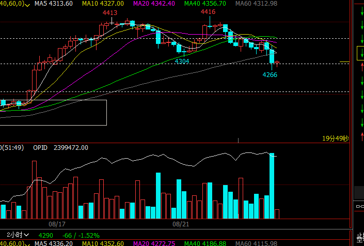The height and width of the screenshot is (246, 364).
Task: Click the 19分49秒 countdown timer
Action: pos(335,139)
